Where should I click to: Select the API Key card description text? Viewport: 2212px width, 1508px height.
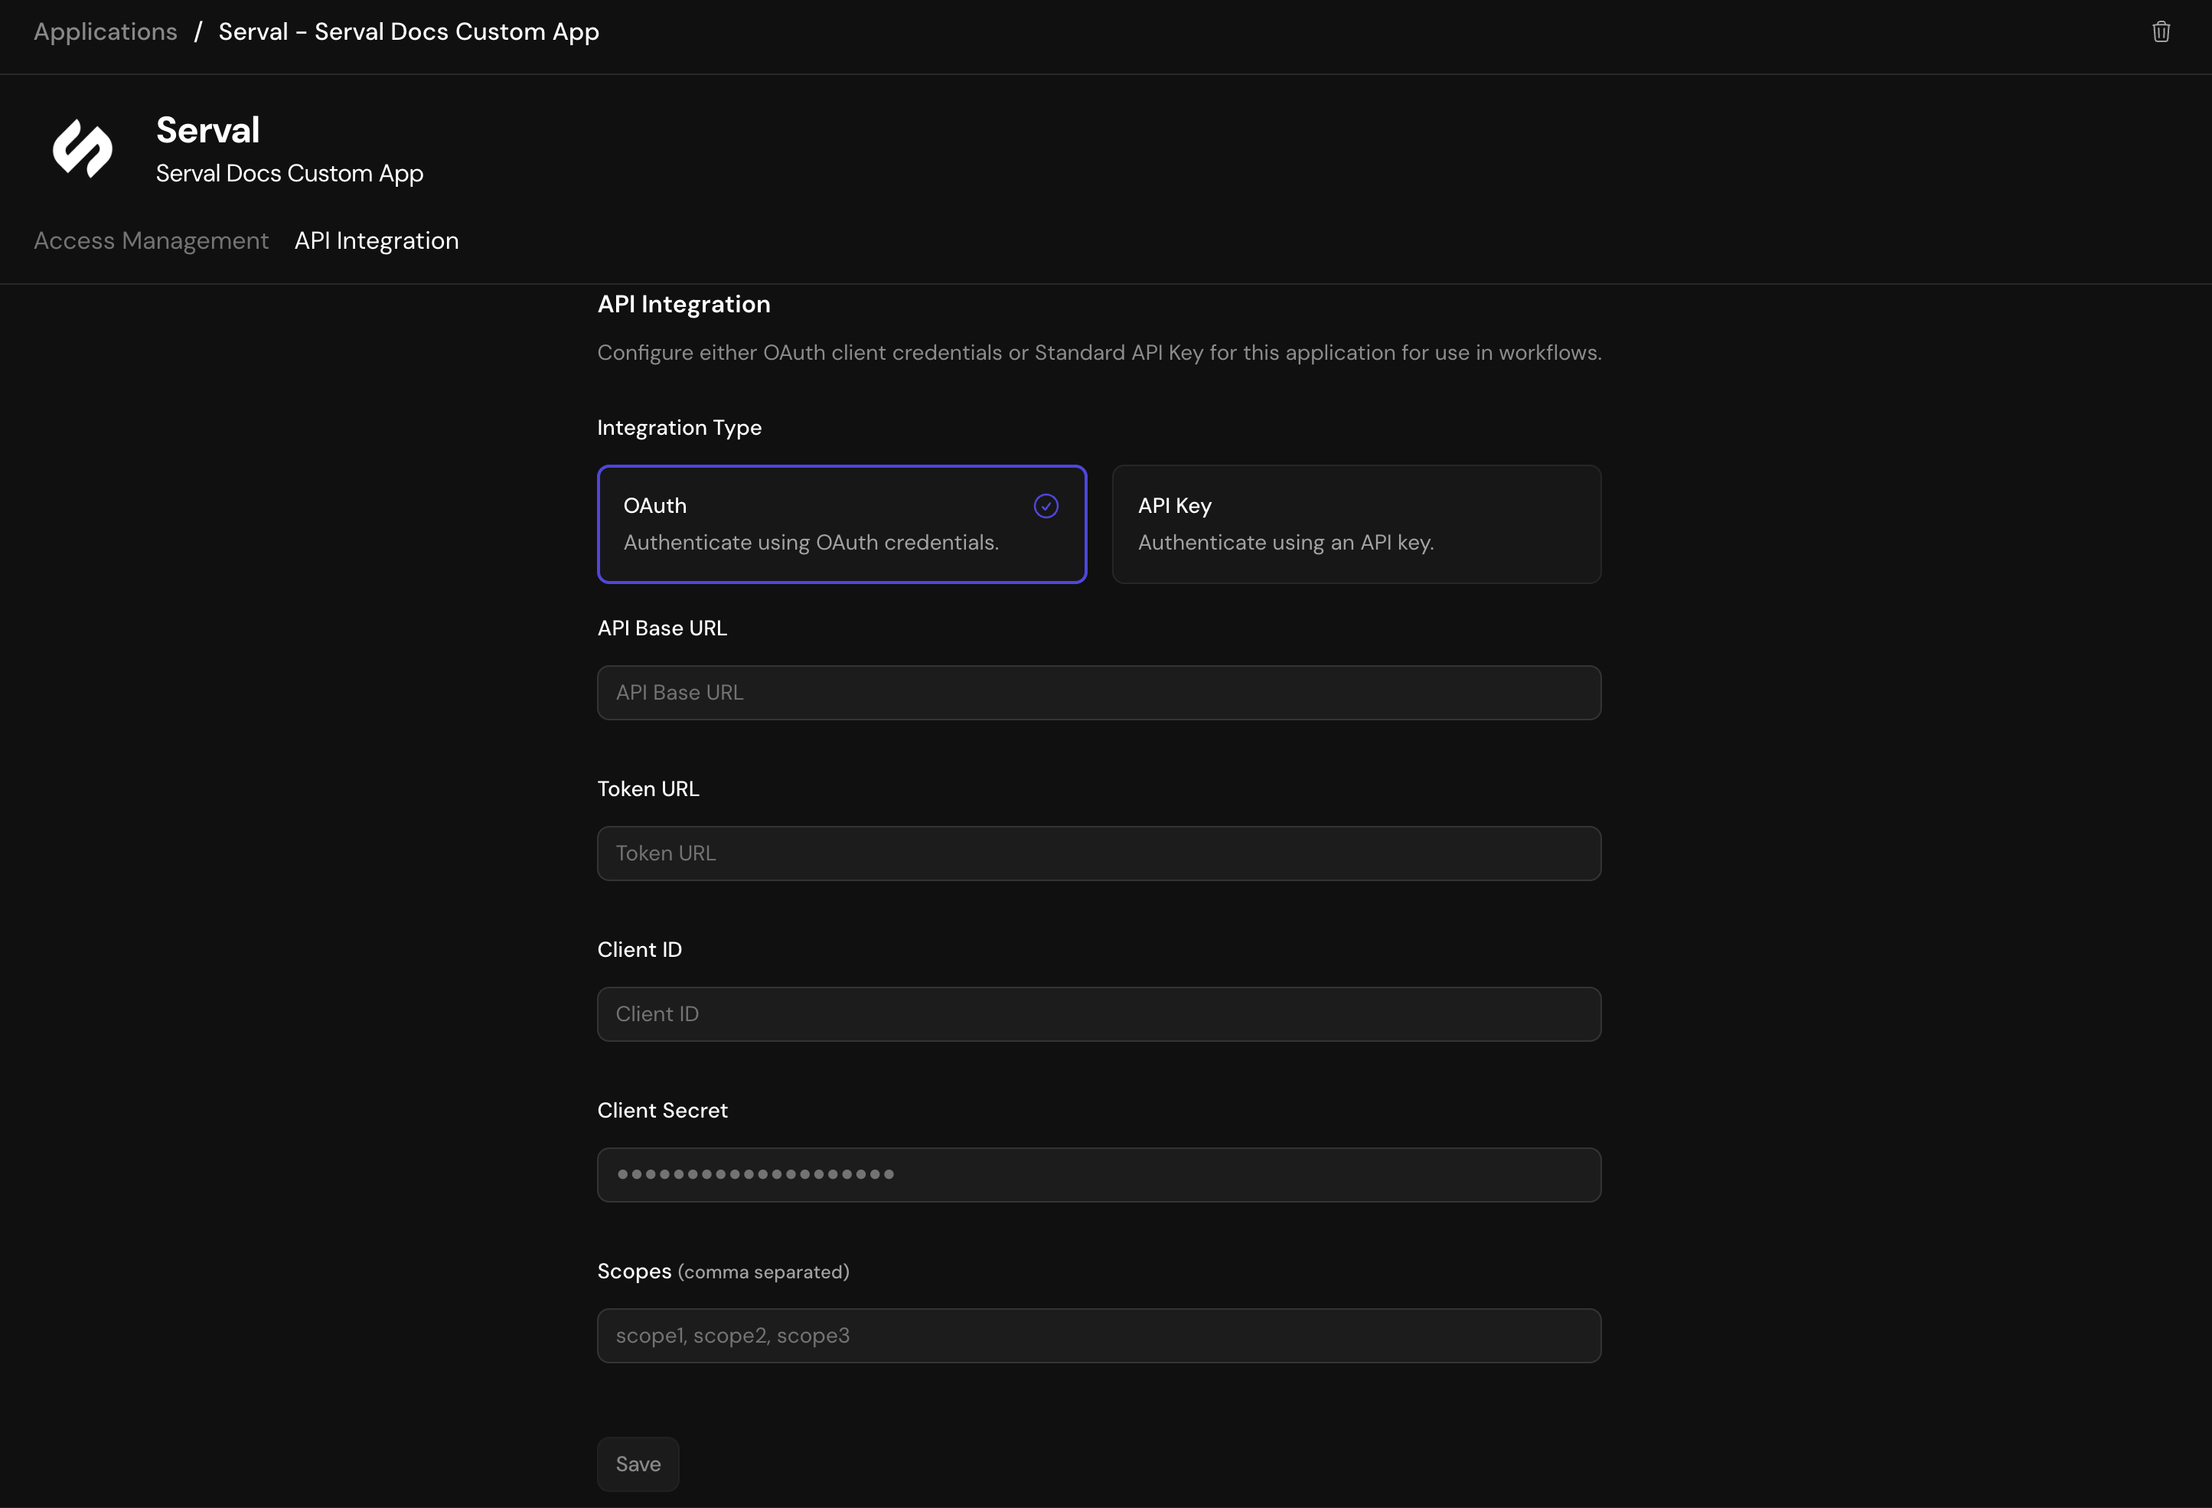click(1286, 543)
